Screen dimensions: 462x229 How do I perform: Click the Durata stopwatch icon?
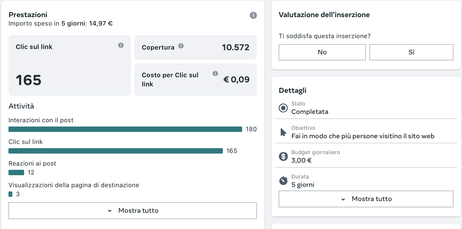(283, 181)
